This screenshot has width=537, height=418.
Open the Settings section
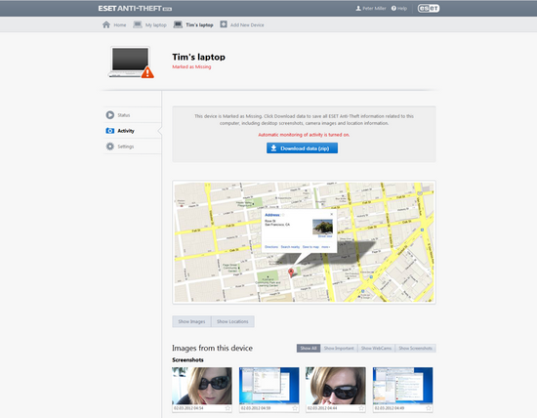tap(133, 146)
